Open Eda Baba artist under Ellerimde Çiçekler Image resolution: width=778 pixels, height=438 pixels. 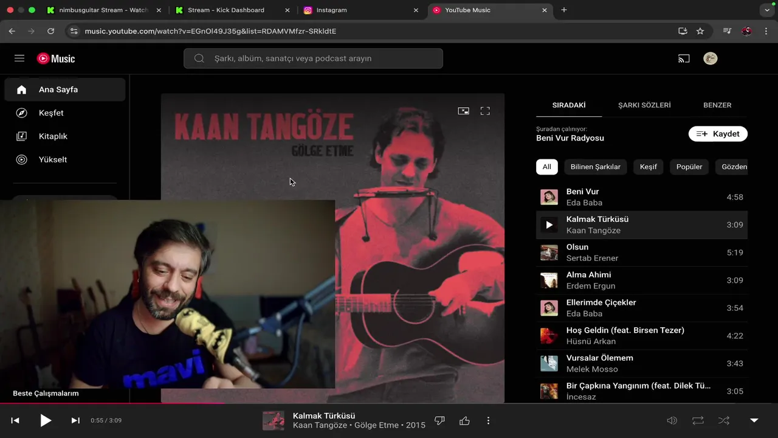[584, 314]
